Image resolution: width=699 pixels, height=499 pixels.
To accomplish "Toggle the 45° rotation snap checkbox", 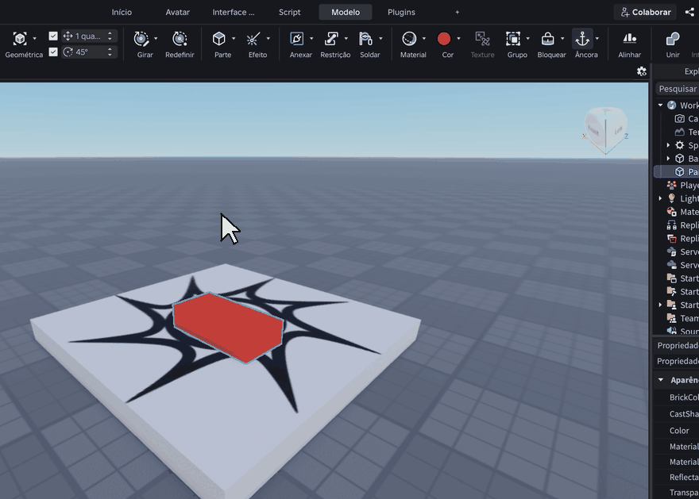I will tap(53, 52).
